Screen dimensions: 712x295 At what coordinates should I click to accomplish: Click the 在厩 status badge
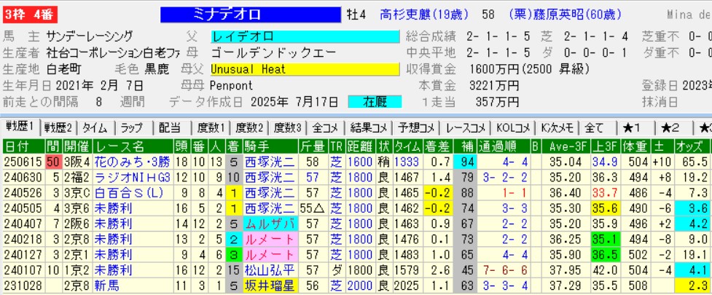click(375, 102)
